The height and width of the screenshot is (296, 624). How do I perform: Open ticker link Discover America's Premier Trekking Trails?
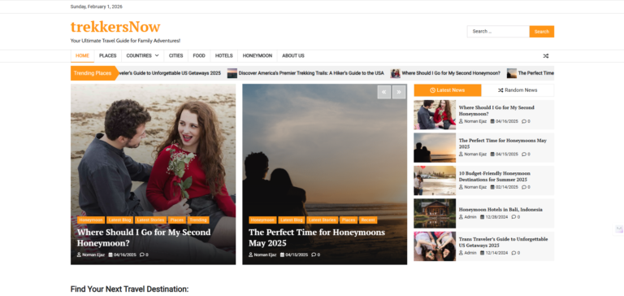click(311, 73)
